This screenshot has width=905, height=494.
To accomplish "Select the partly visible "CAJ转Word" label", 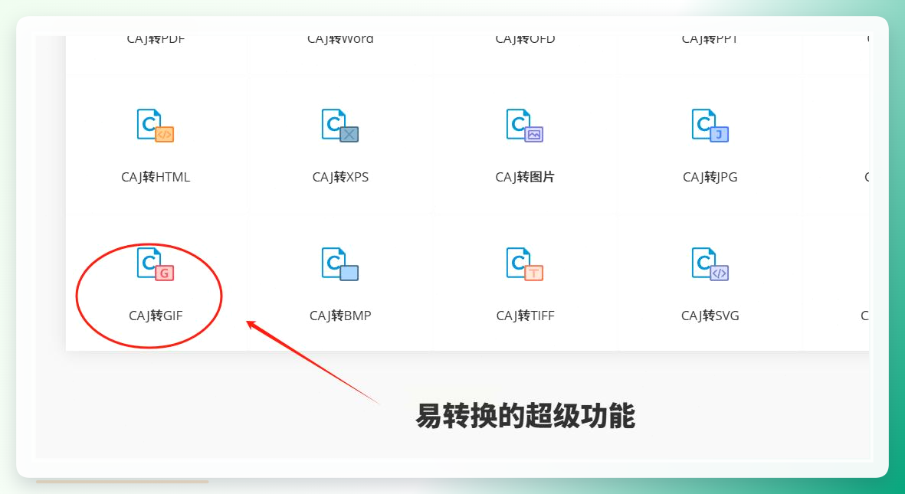I will point(340,40).
